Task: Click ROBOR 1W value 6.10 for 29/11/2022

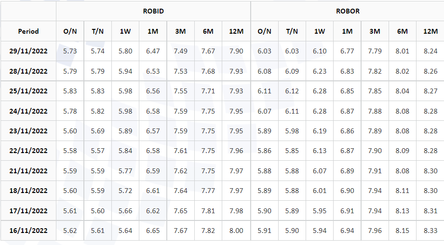Action: point(320,51)
